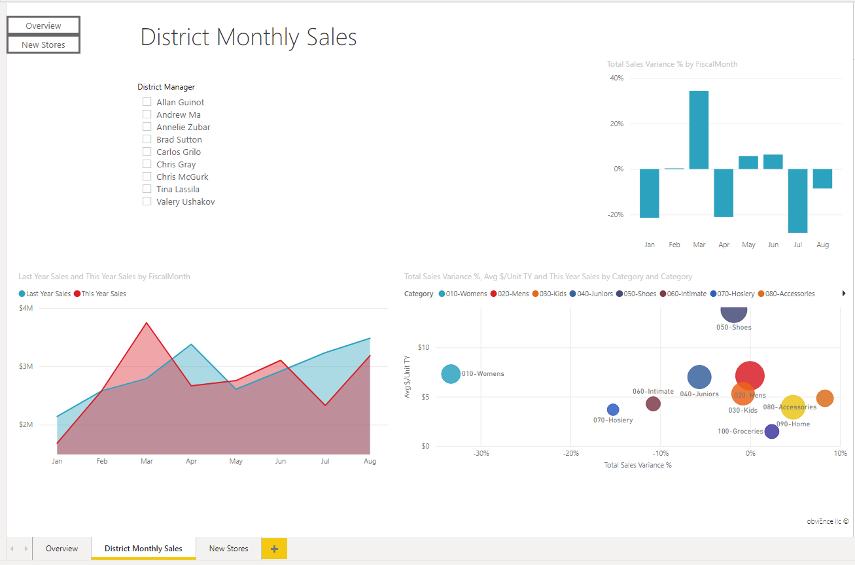Select 080-Accessories in the scatter legend
This screenshot has height=565, width=855.
click(x=785, y=294)
